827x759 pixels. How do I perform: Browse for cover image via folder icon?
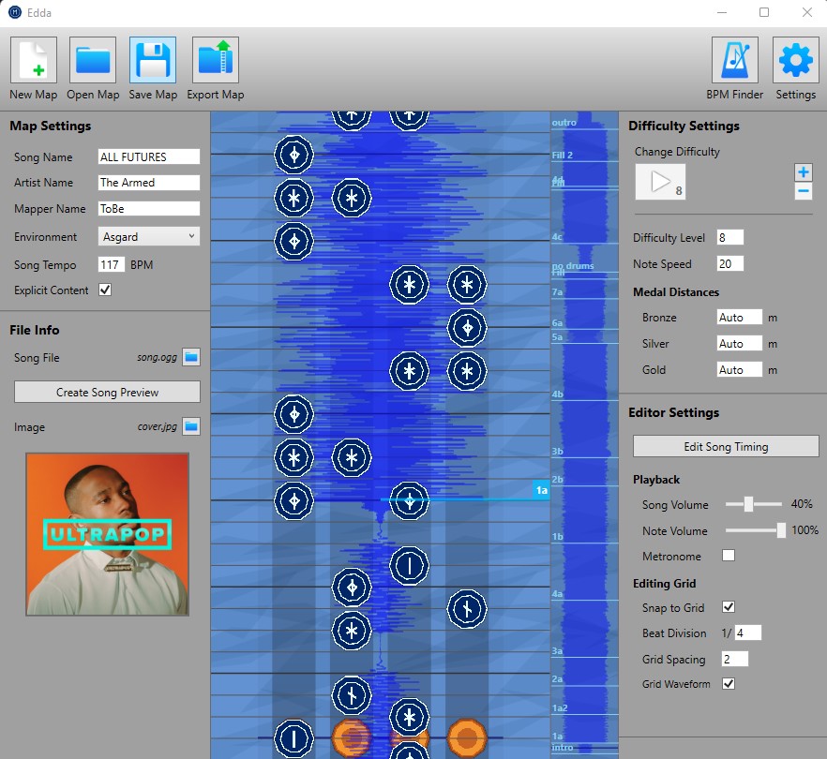[191, 425]
